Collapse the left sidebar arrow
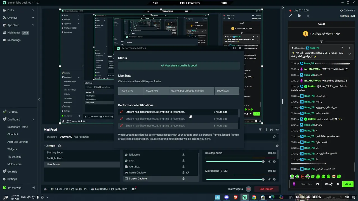Screen dimensions: 358x201 pos(39,99)
